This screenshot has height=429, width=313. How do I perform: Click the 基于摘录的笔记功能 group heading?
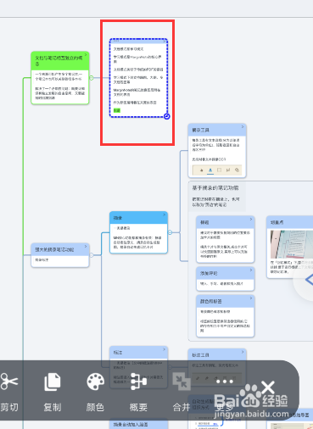pos(215,187)
